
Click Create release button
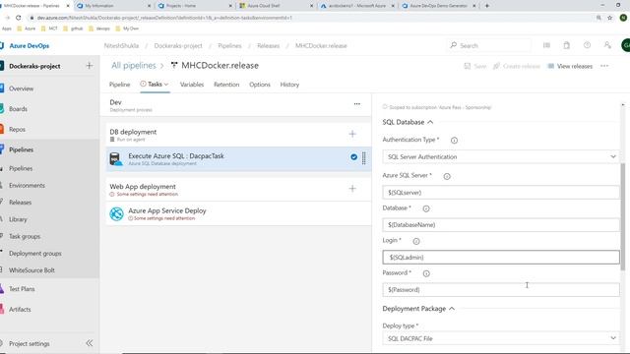tap(516, 66)
